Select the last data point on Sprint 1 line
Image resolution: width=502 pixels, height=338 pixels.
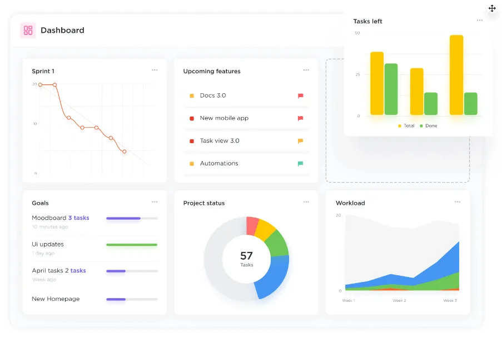124,152
